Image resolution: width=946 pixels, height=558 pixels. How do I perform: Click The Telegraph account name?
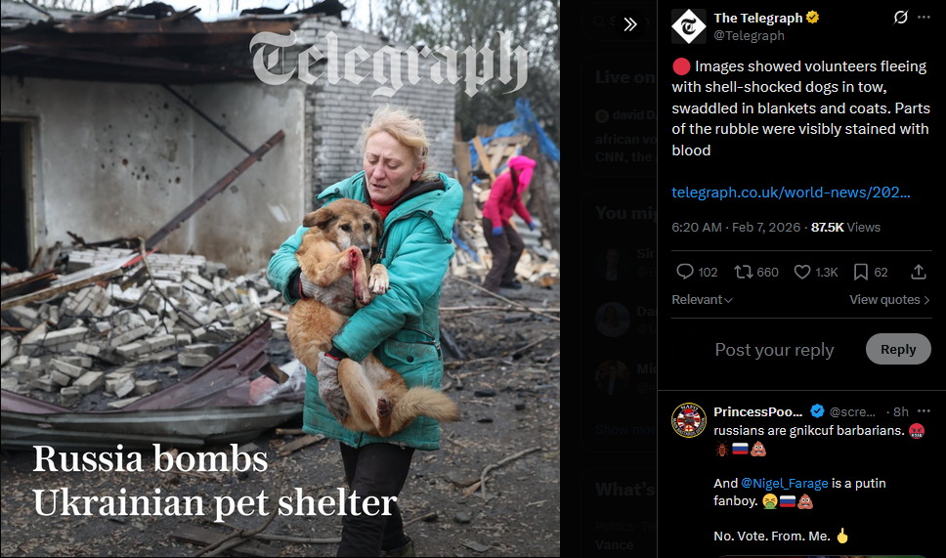tap(757, 19)
